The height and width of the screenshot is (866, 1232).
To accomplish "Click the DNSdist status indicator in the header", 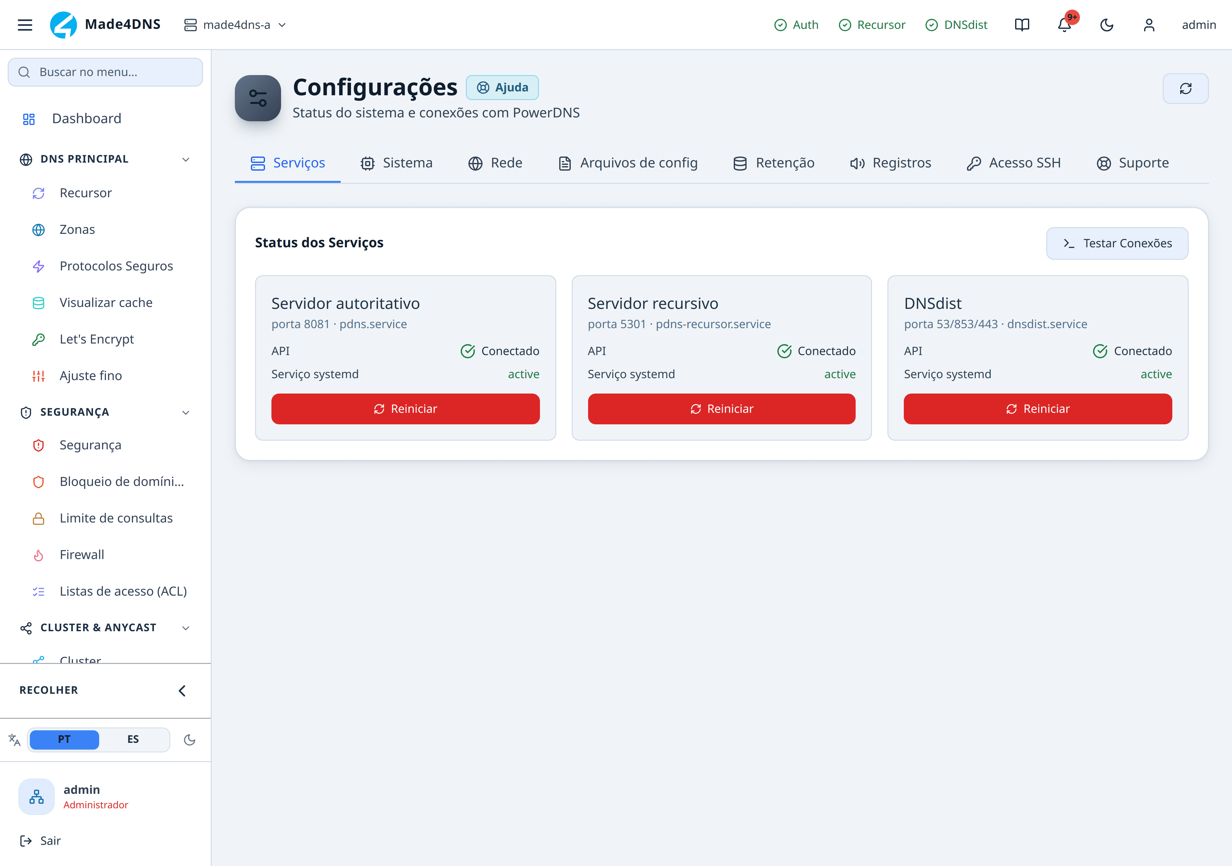I will click(956, 25).
